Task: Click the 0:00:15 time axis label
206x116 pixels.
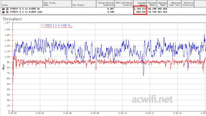Action: [x=150, y=113]
